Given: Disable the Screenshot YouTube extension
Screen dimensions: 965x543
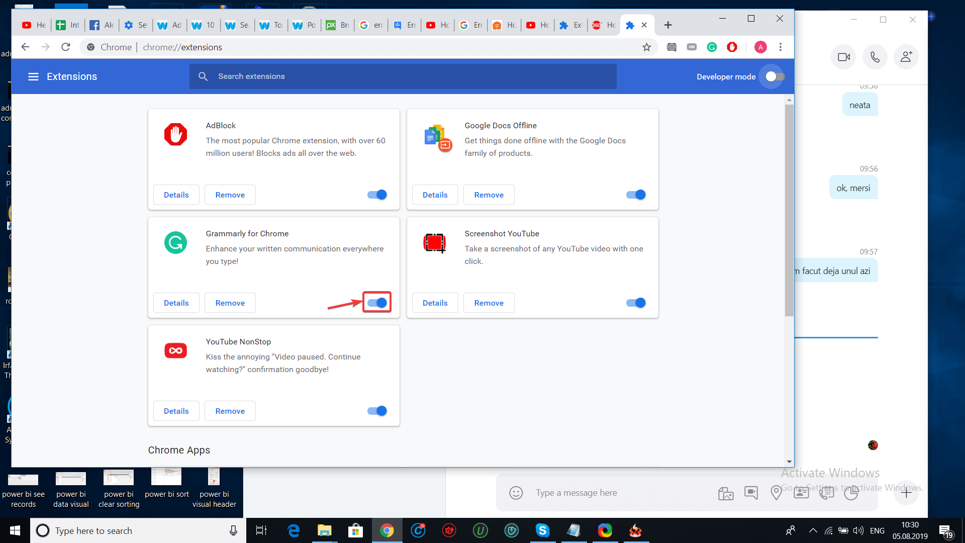Looking at the screenshot, I should (x=636, y=303).
